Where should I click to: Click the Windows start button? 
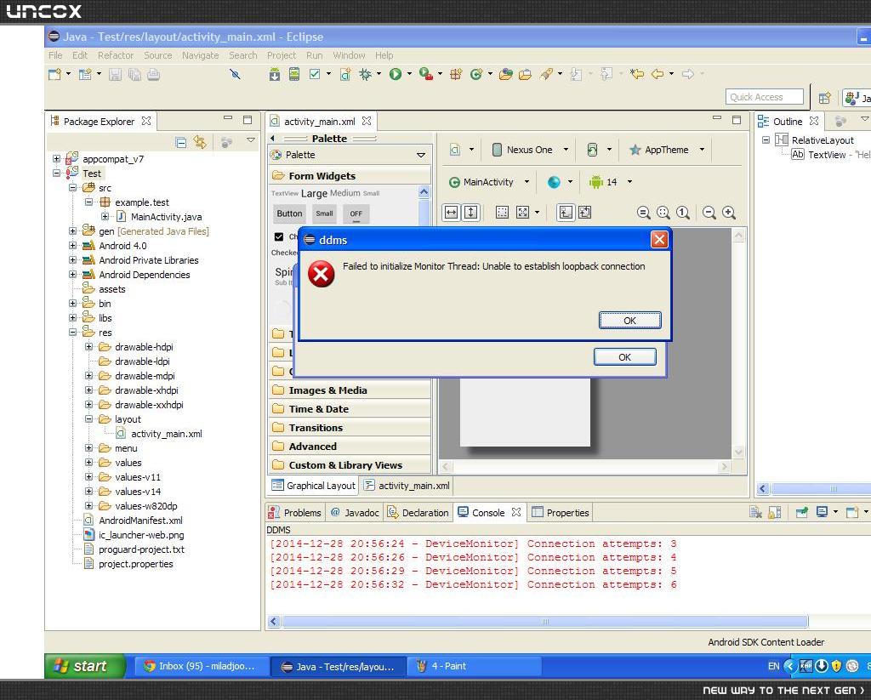(x=85, y=666)
